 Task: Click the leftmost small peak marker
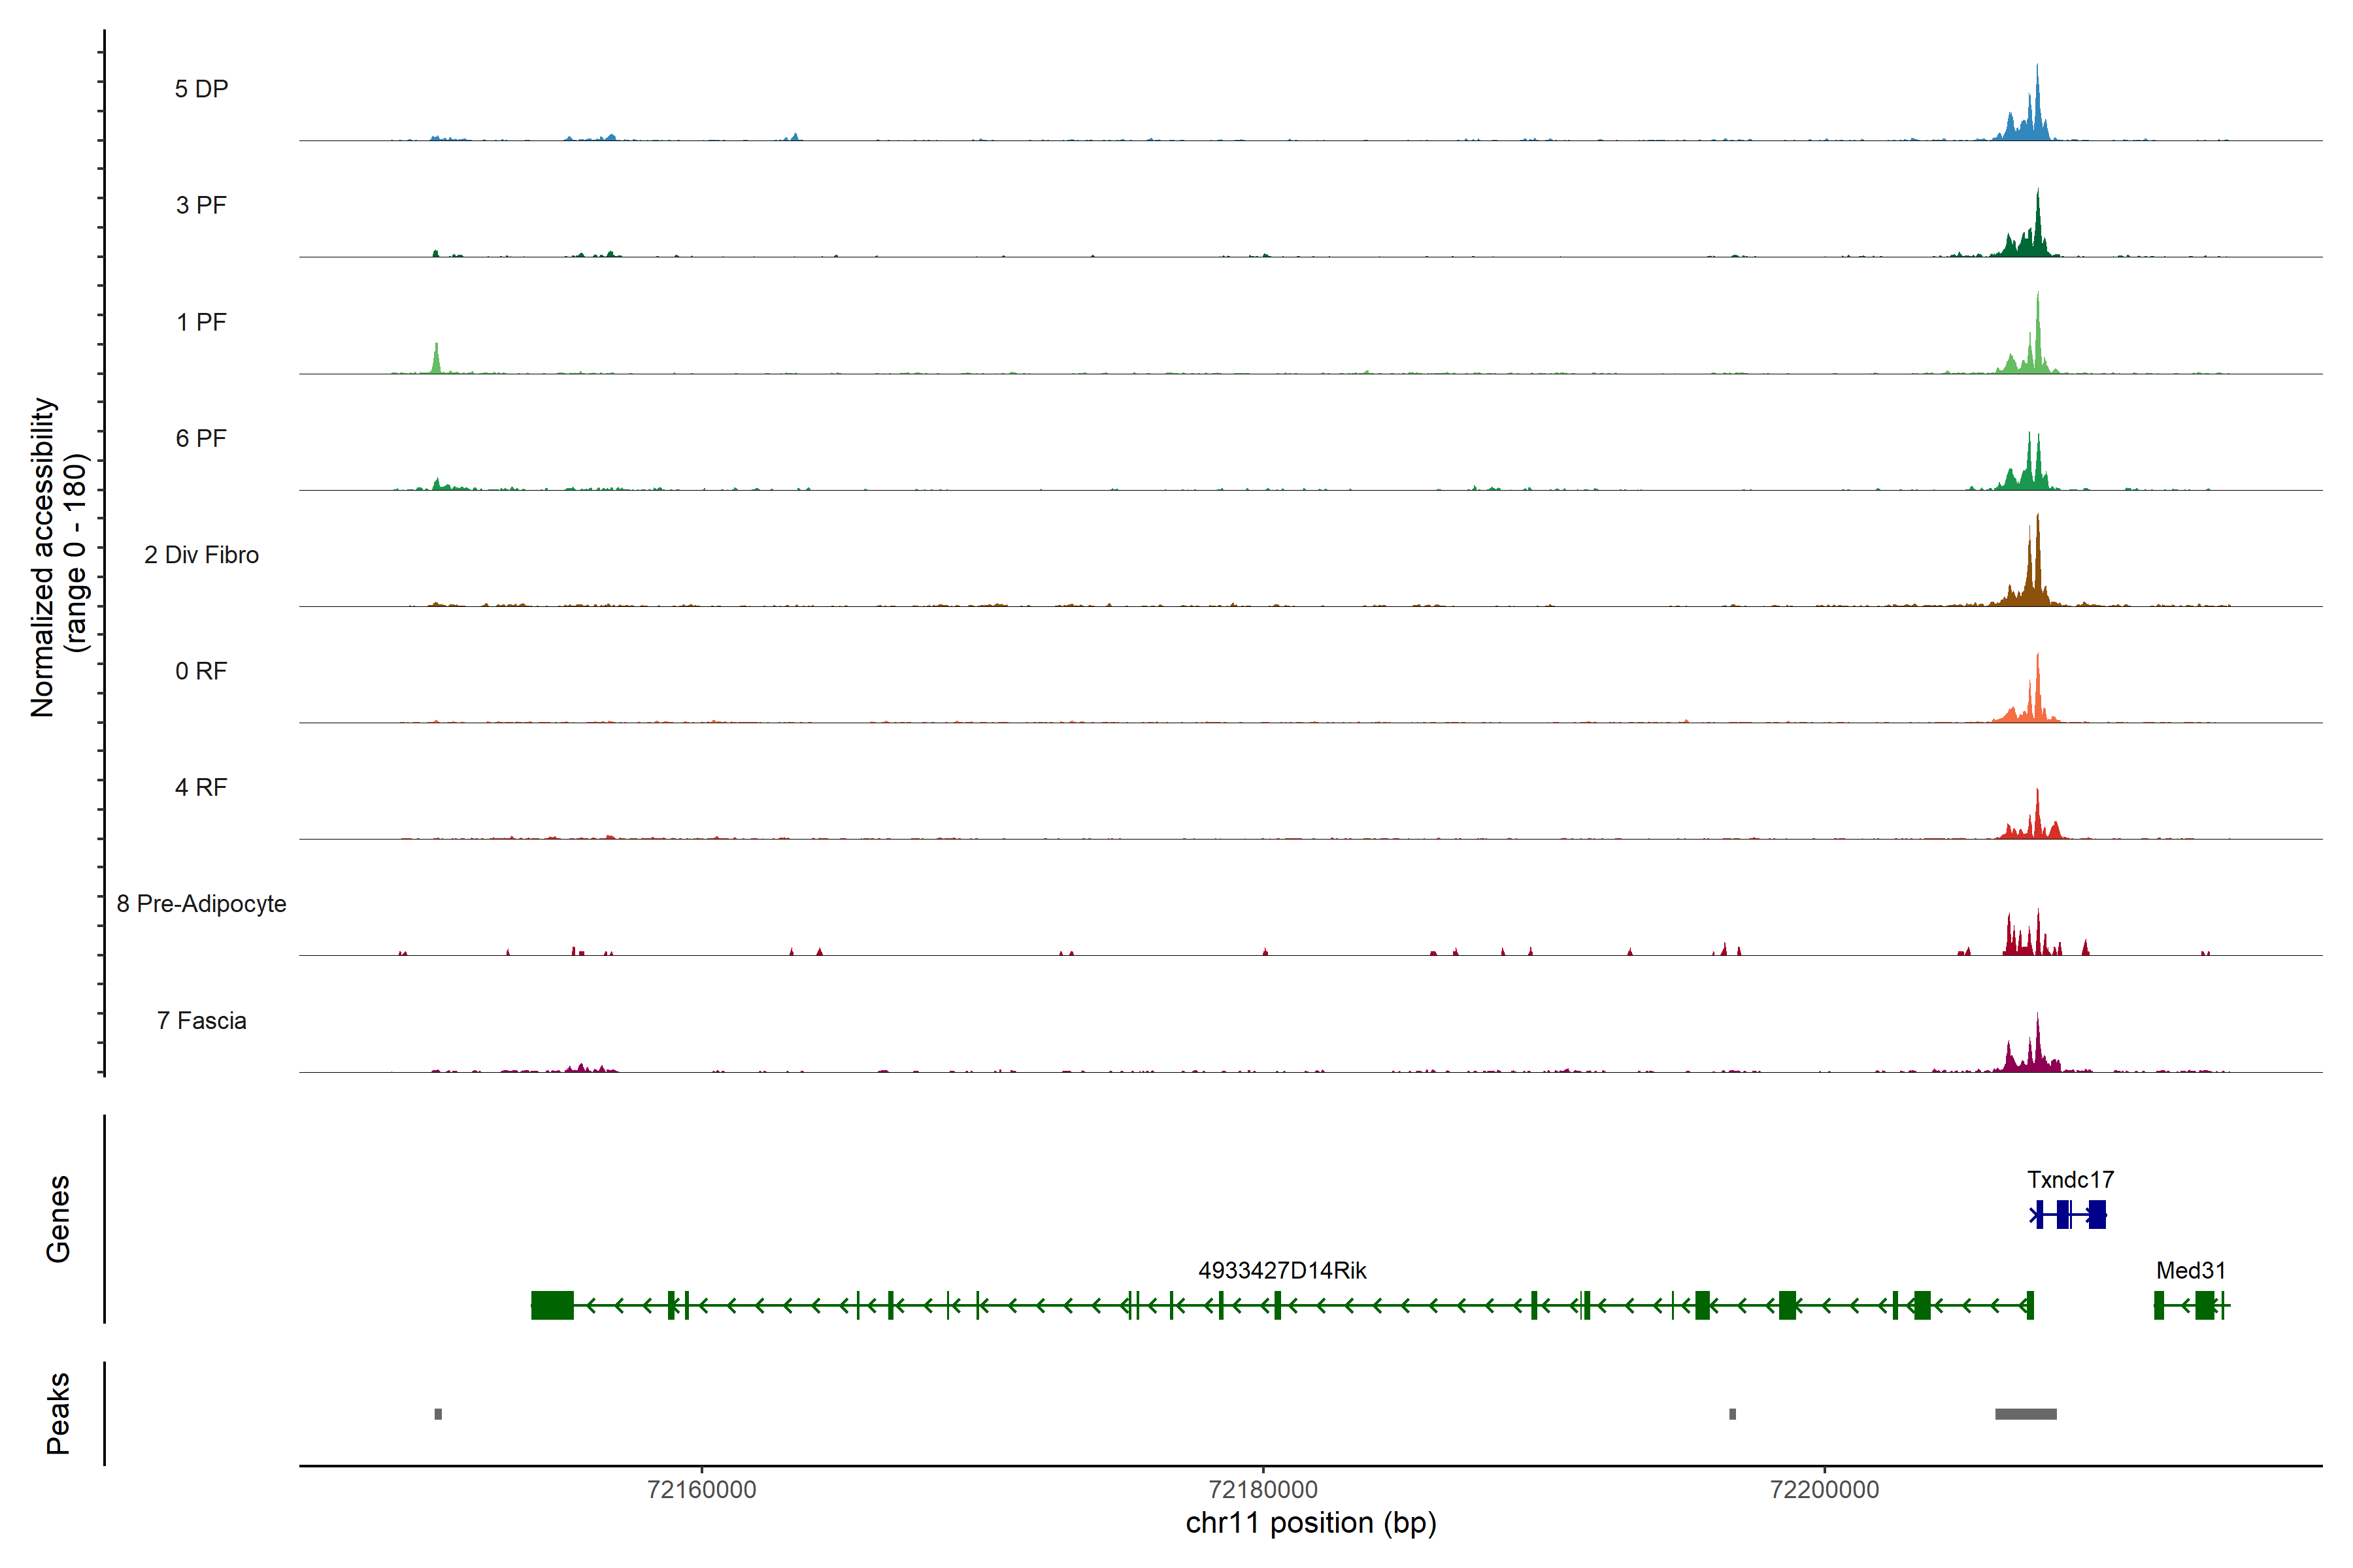click(438, 1414)
